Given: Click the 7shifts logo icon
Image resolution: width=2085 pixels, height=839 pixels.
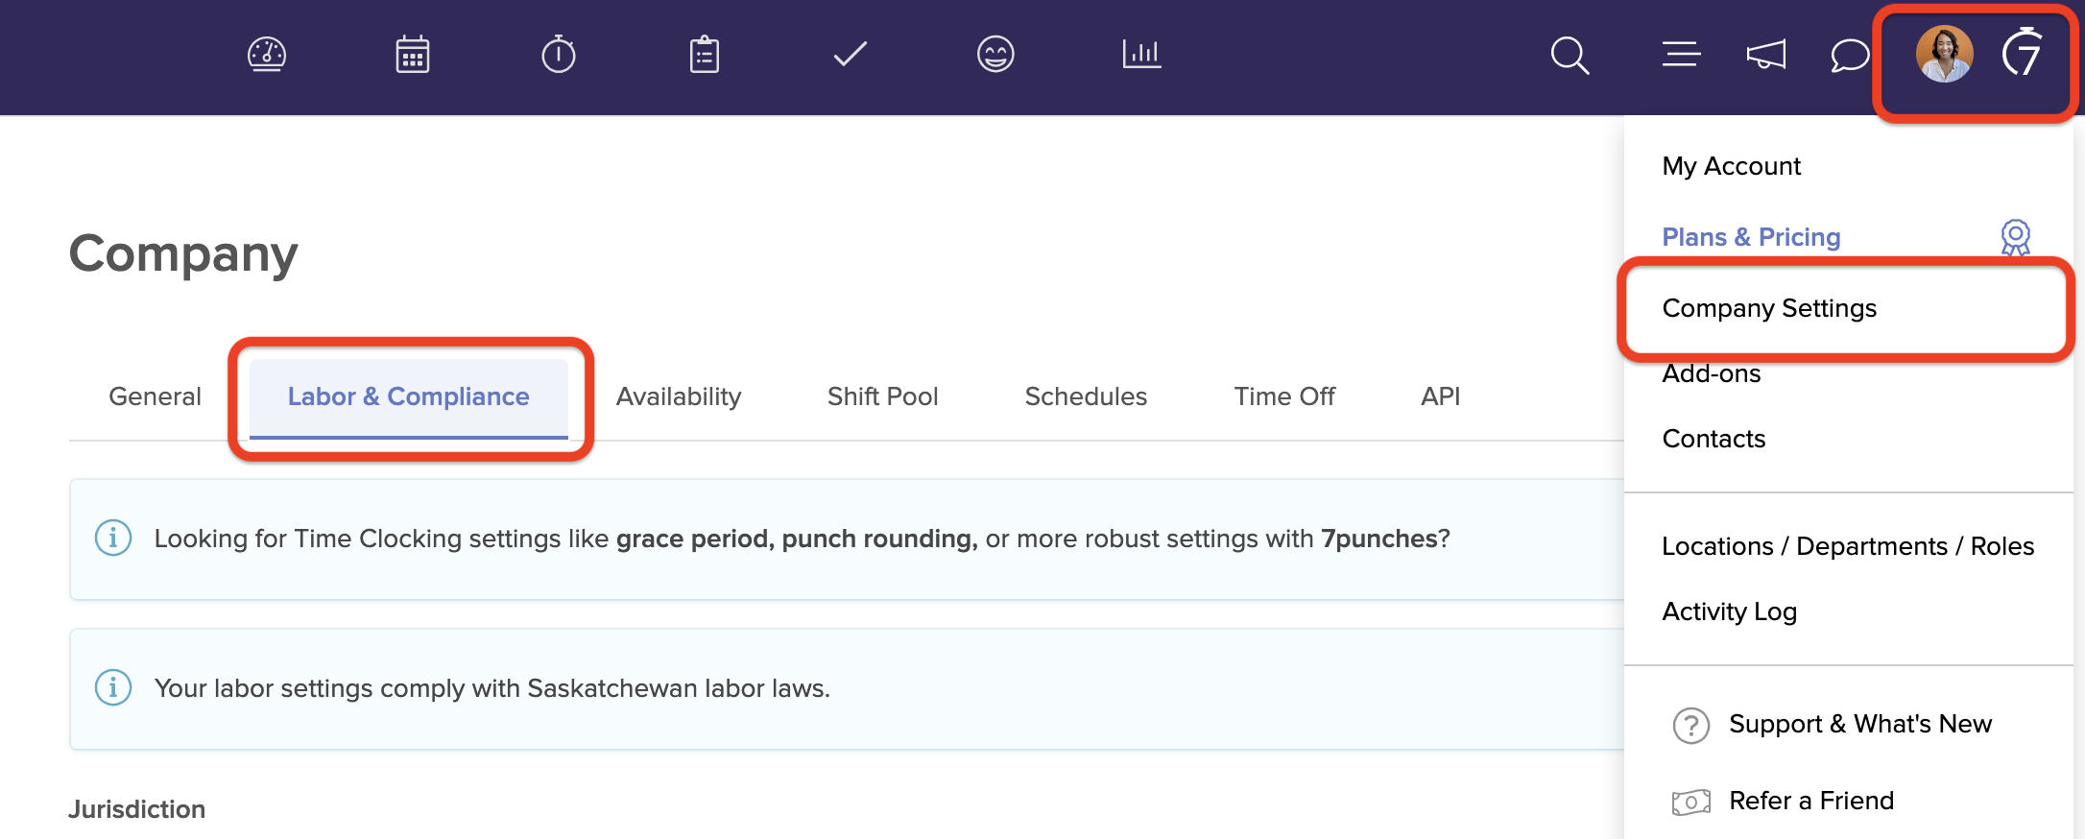Looking at the screenshot, I should 2022,53.
